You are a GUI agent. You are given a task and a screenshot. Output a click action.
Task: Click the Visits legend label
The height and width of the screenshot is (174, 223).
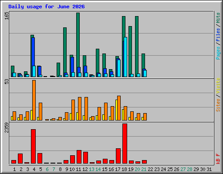[218, 86]
